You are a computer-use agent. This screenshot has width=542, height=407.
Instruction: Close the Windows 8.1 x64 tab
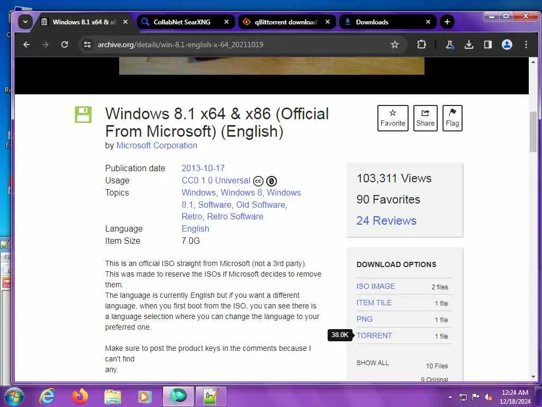point(125,22)
